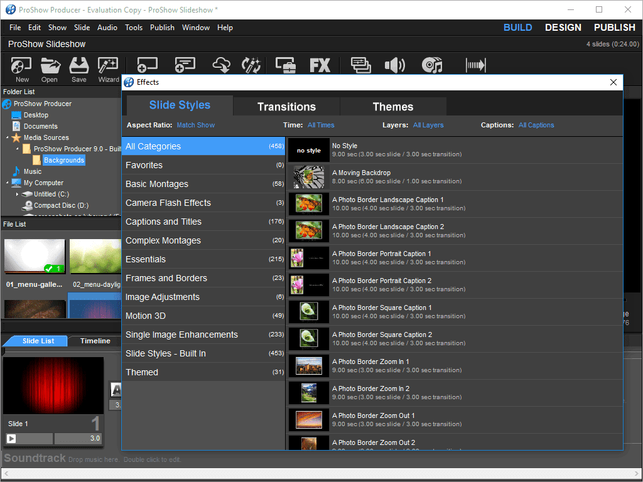The image size is (643, 482).
Task: Open the Time All Times filter
Action: [321, 125]
